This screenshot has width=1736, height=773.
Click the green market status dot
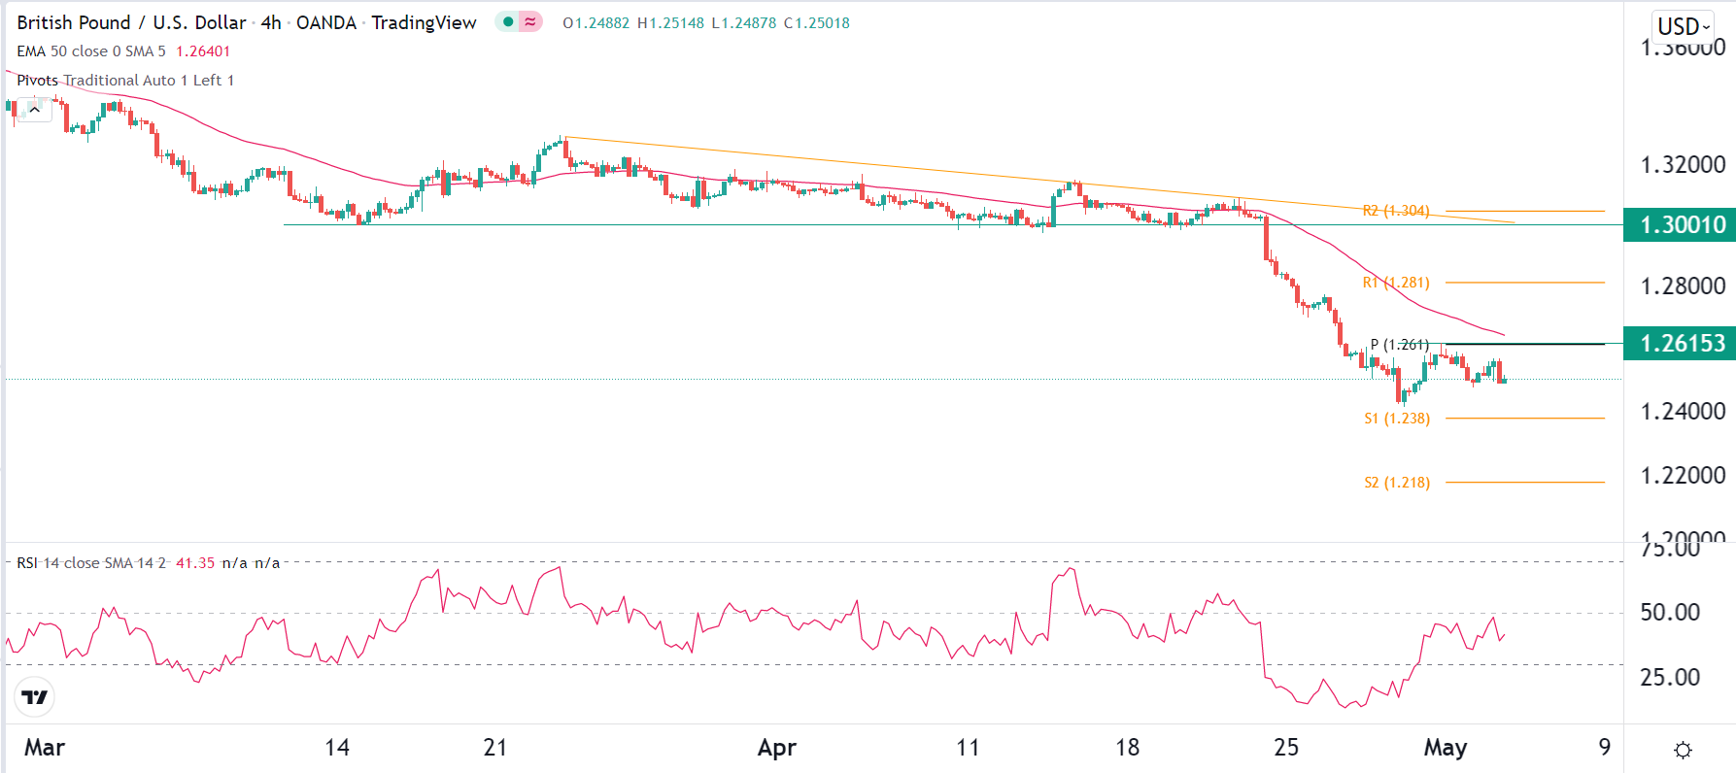[x=507, y=21]
